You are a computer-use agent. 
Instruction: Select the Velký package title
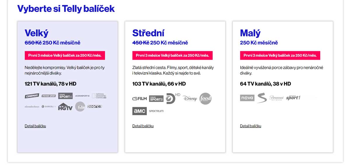coord(36,33)
